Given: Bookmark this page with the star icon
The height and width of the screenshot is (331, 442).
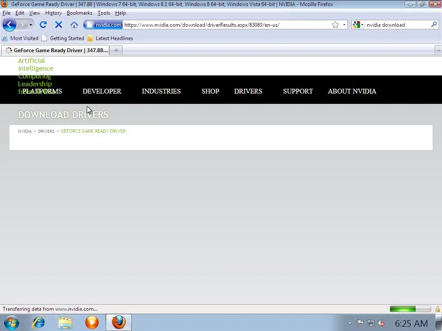Looking at the screenshot, I should (x=335, y=25).
